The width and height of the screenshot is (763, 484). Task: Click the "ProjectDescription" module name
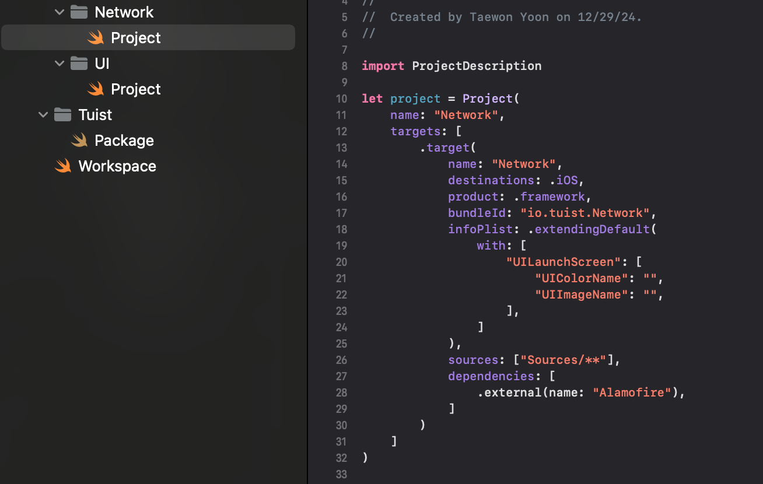[477, 66]
